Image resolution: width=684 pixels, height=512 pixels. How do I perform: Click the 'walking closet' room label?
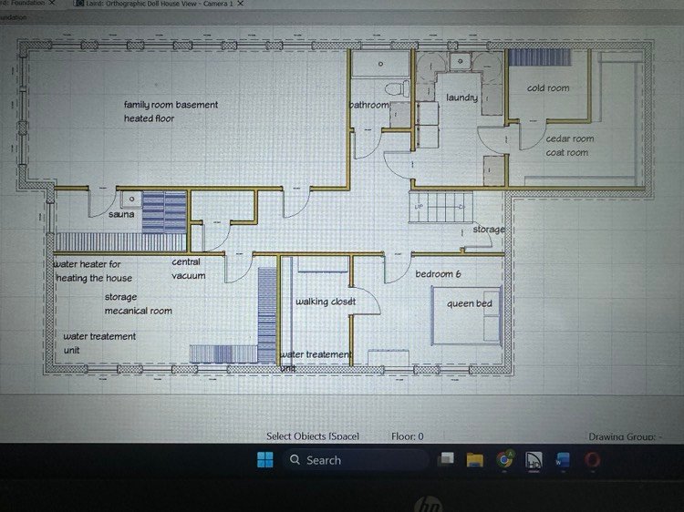(324, 302)
